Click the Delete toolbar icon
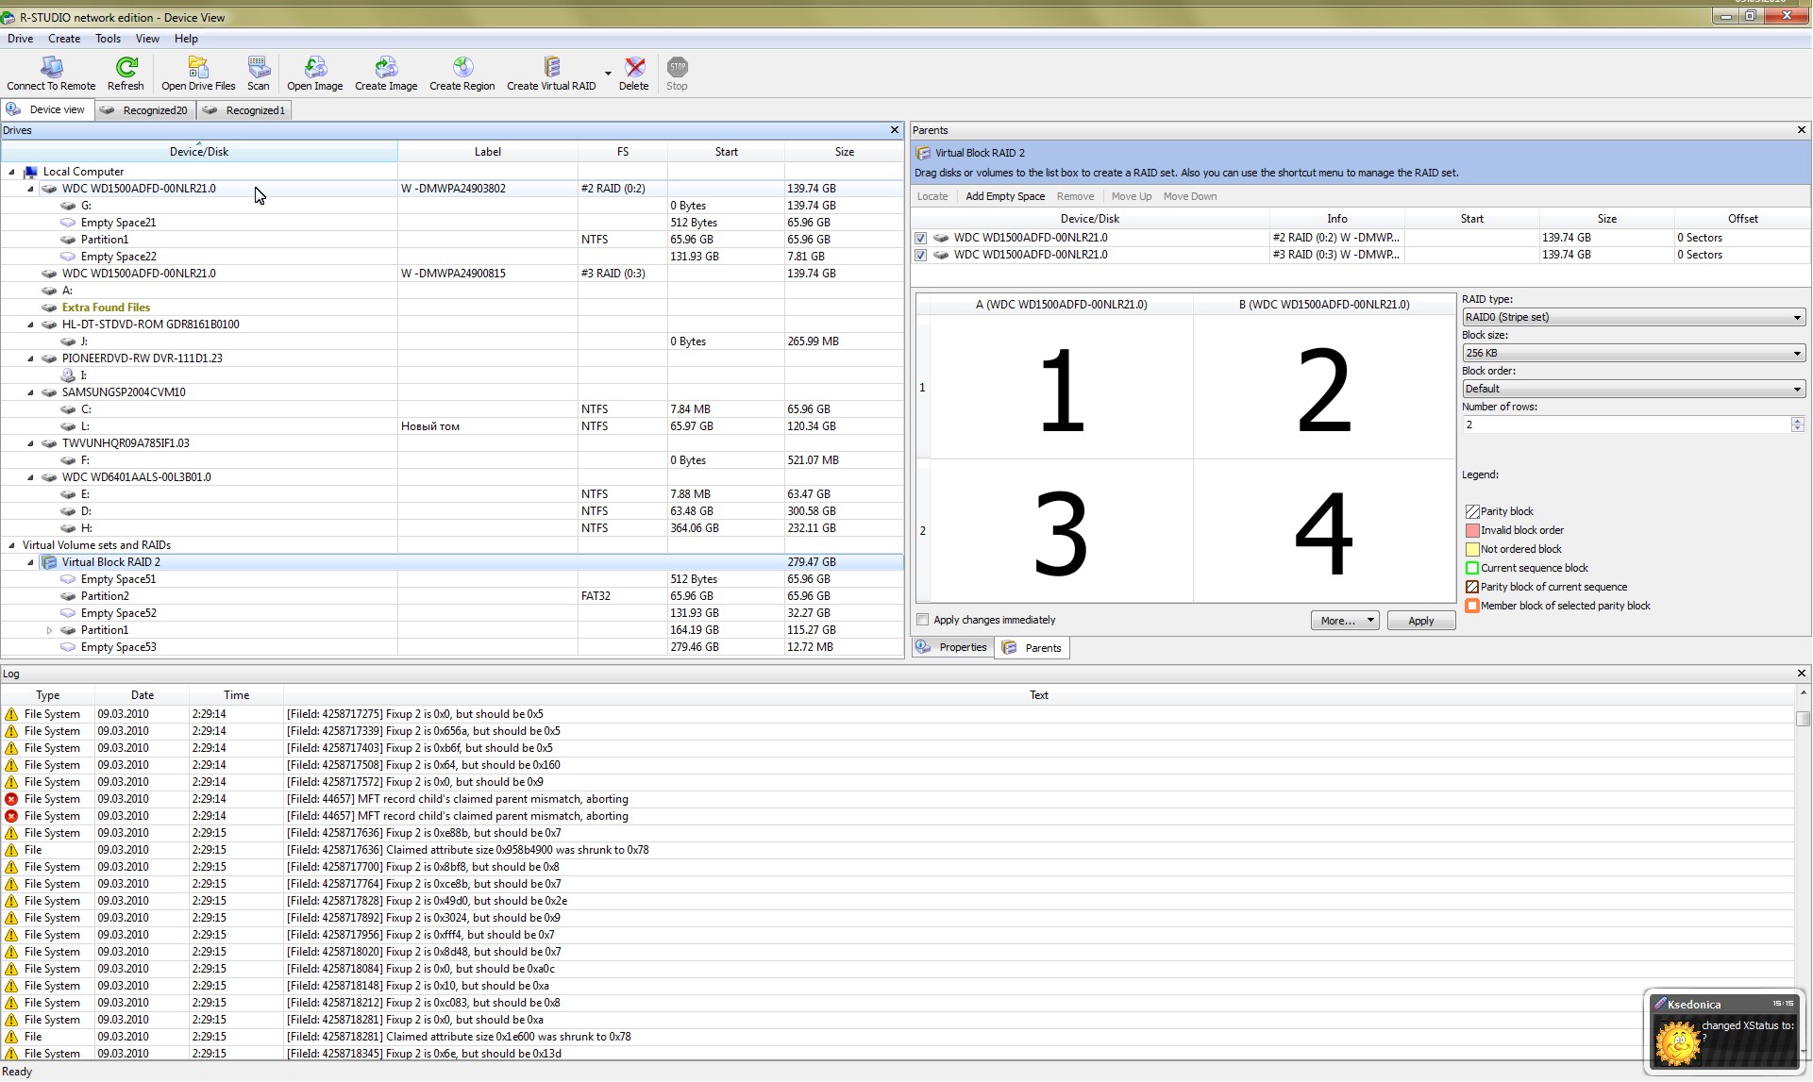Screen dimensions: 1813x1082 [x=633, y=67]
